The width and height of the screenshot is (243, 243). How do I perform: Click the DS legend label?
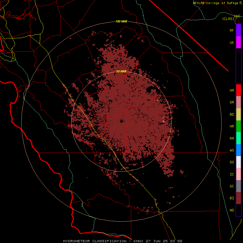point(232,162)
